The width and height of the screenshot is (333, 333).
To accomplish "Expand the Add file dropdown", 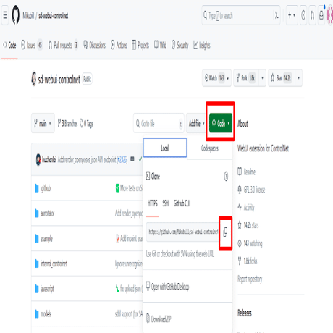I will pyautogui.click(x=196, y=124).
